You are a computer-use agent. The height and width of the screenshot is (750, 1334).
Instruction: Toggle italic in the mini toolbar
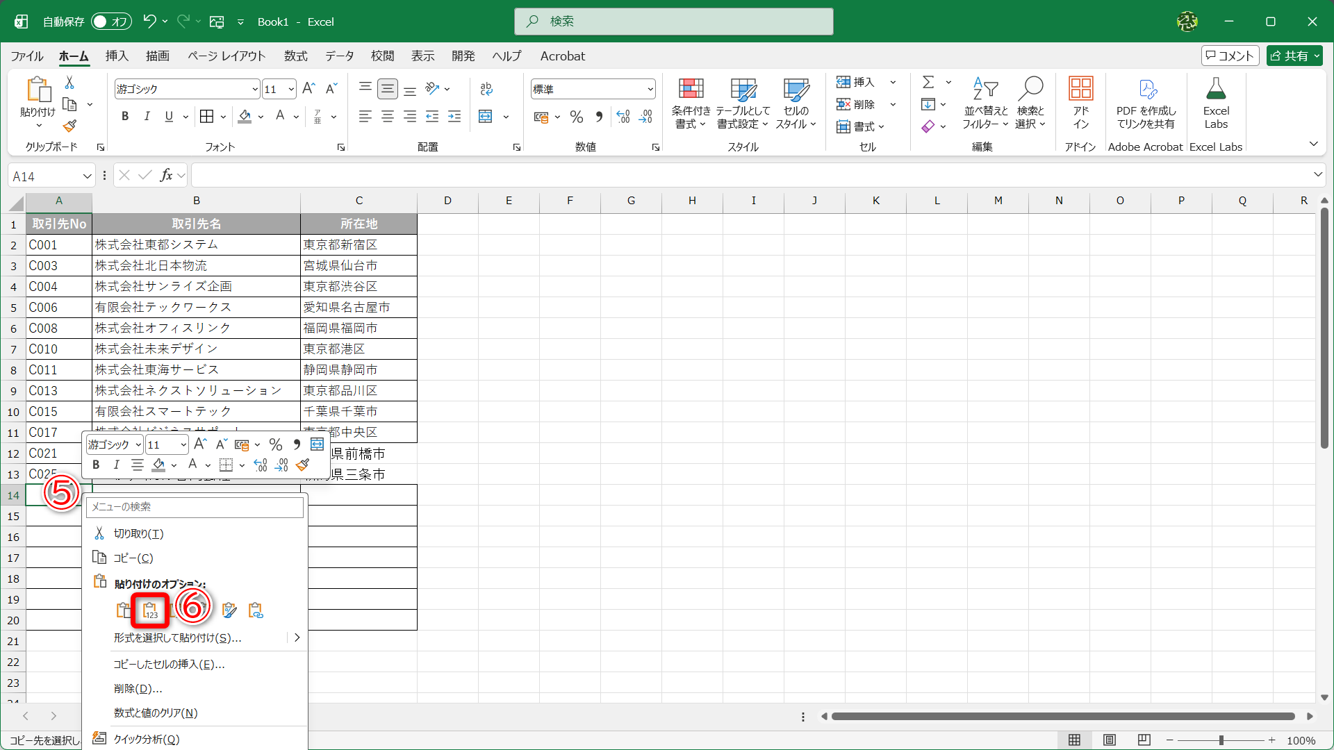coord(116,465)
